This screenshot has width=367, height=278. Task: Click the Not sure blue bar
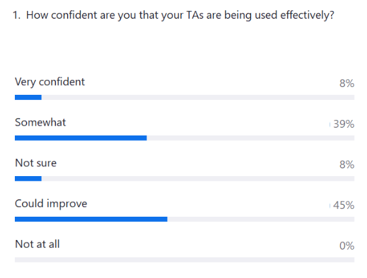pos(28,179)
